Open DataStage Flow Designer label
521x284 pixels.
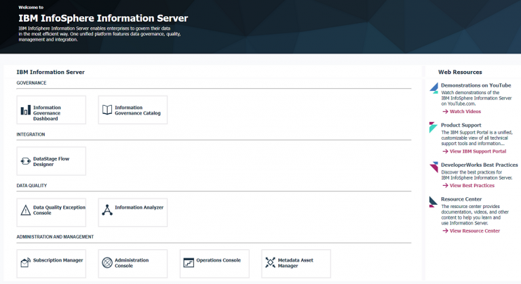[51, 161]
